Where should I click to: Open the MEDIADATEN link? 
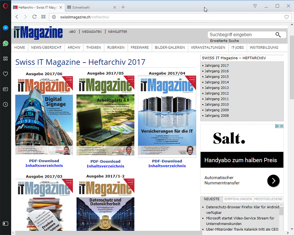click(92, 32)
